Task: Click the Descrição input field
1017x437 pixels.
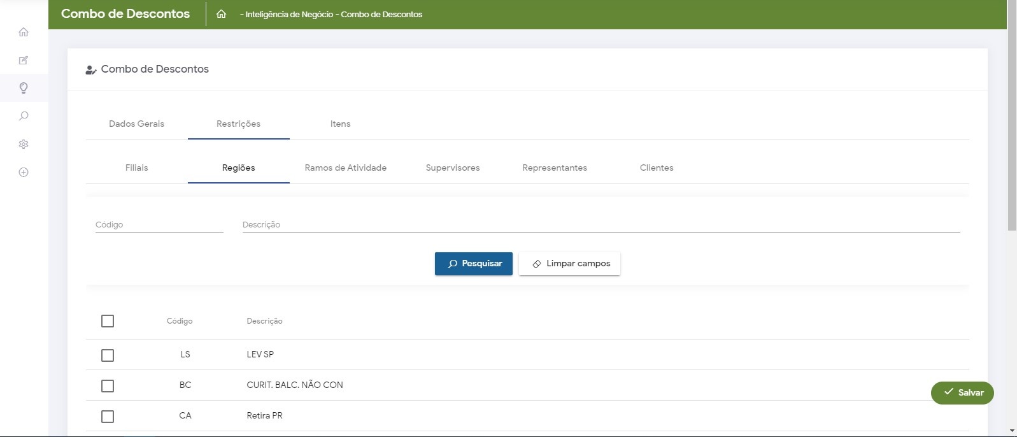Action: 601,224
